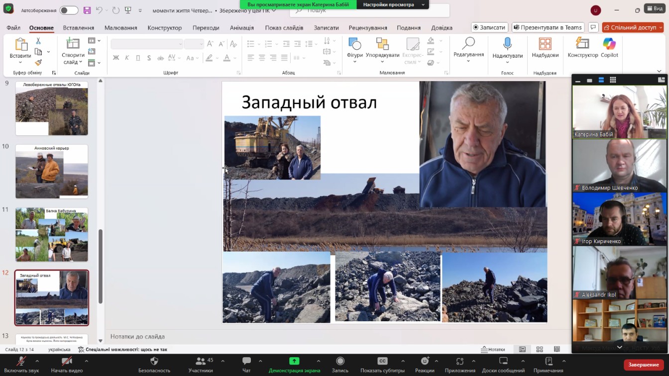
Task: Click the Презентувати в Teams button
Action: point(548,27)
